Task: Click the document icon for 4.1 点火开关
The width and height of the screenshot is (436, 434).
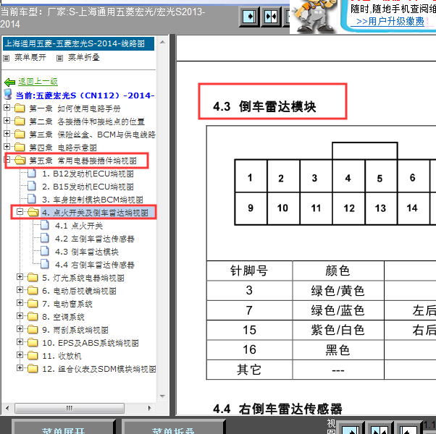Action: 45,225
